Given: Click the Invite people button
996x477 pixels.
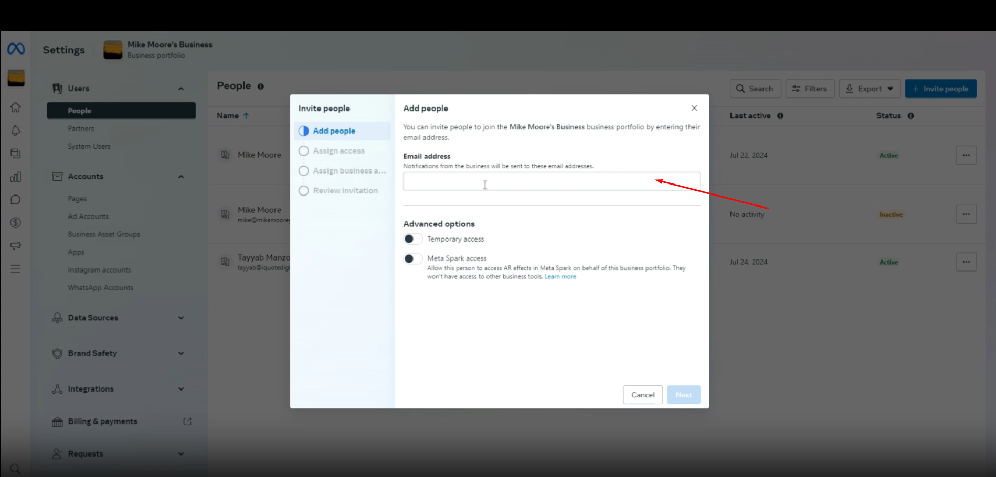Looking at the screenshot, I should click(940, 89).
